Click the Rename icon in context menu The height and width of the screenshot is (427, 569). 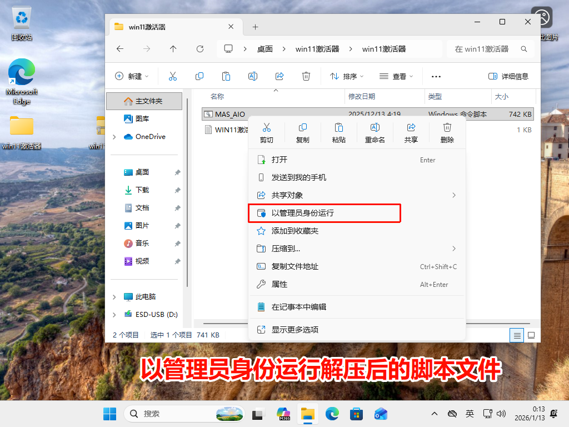coord(375,133)
